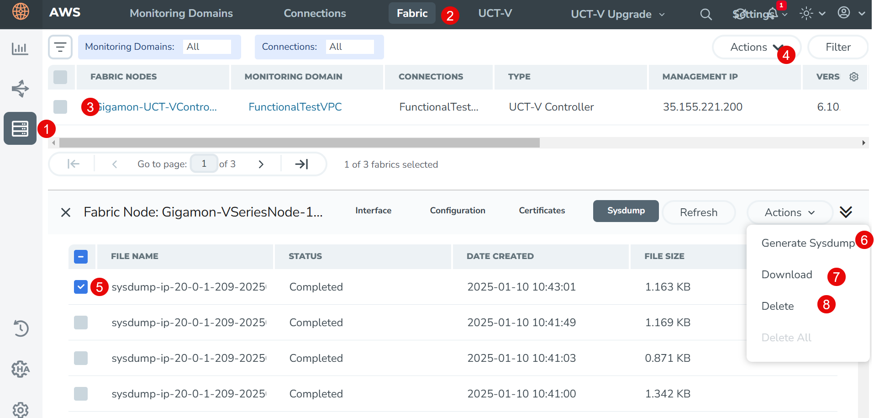874x418 pixels.
Task: Expand the UCT-V Upgrade dropdown
Action: tap(617, 14)
